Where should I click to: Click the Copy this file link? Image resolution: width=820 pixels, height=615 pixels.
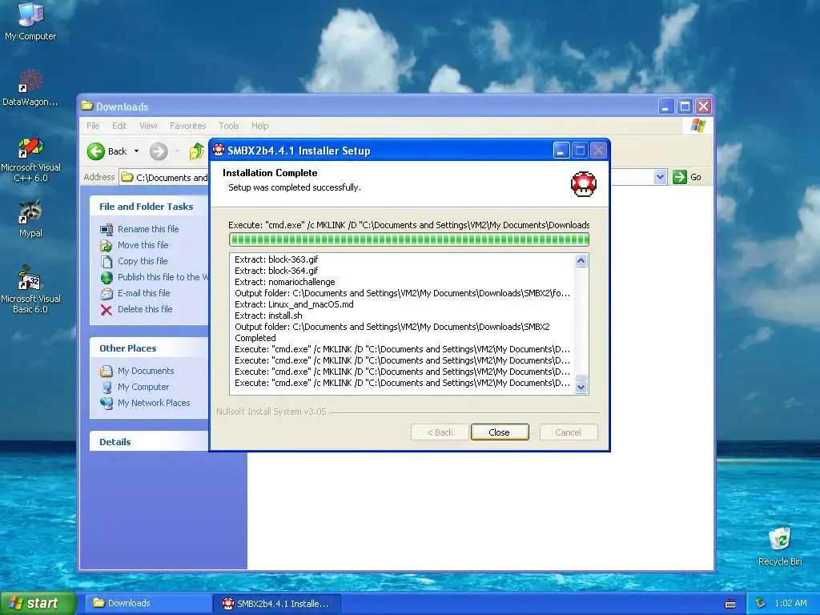click(x=143, y=261)
